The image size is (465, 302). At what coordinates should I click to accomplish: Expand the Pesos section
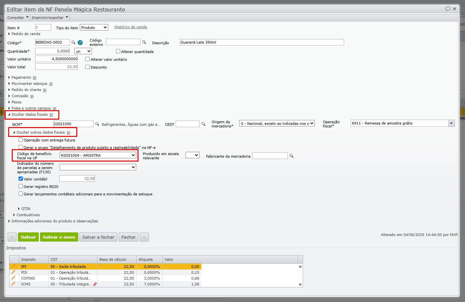tap(15, 102)
